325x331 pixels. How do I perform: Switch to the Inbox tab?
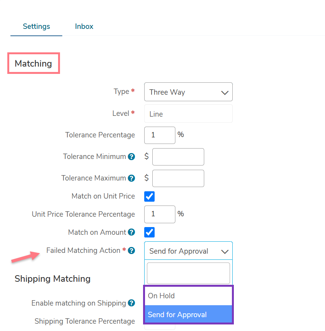84,27
